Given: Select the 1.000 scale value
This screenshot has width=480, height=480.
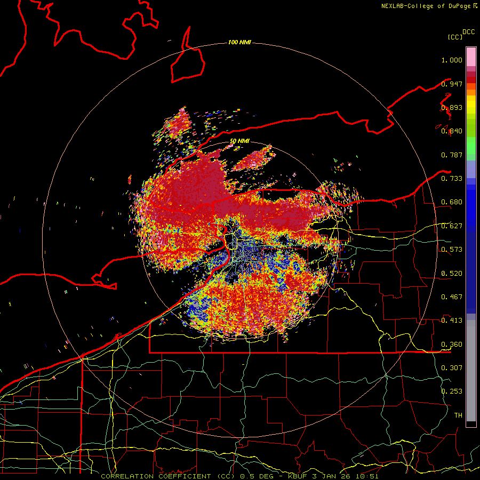Looking at the screenshot, I should (452, 60).
